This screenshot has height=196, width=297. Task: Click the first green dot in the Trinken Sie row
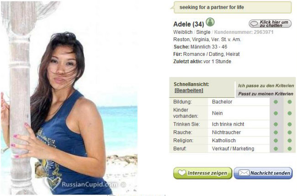pos(276,124)
